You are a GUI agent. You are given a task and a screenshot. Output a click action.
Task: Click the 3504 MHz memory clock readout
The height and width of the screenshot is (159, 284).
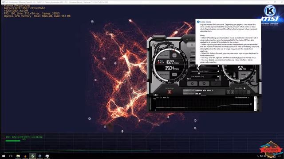tap(172, 68)
